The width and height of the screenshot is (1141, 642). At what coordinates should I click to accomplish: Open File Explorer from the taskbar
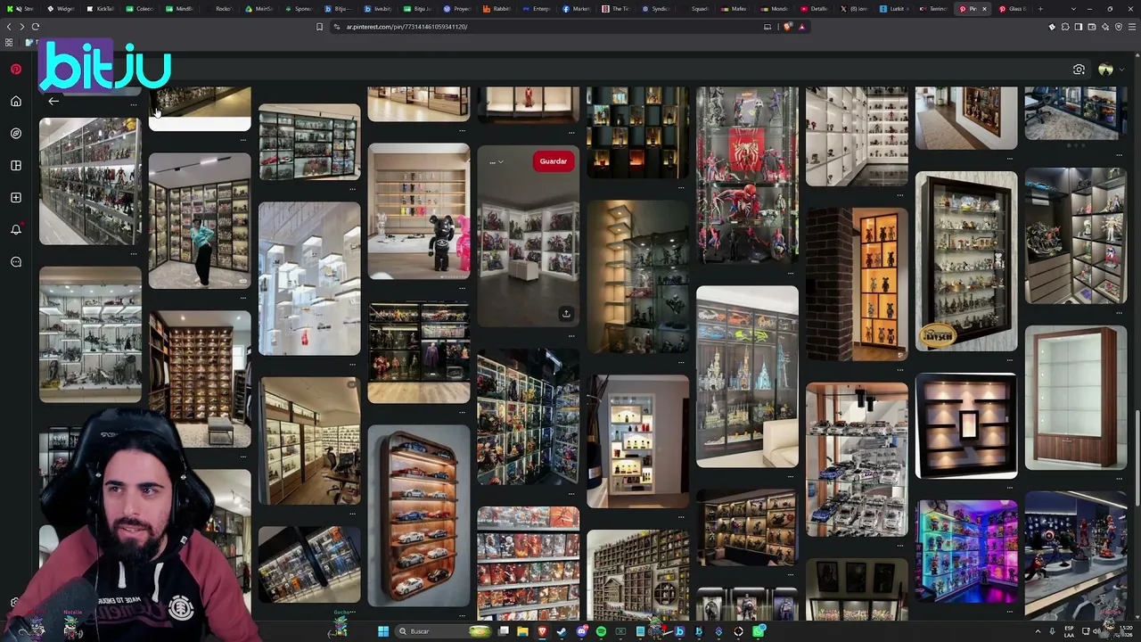coord(522,631)
